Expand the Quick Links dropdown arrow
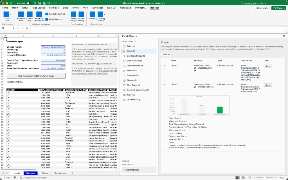 pos(10,14)
